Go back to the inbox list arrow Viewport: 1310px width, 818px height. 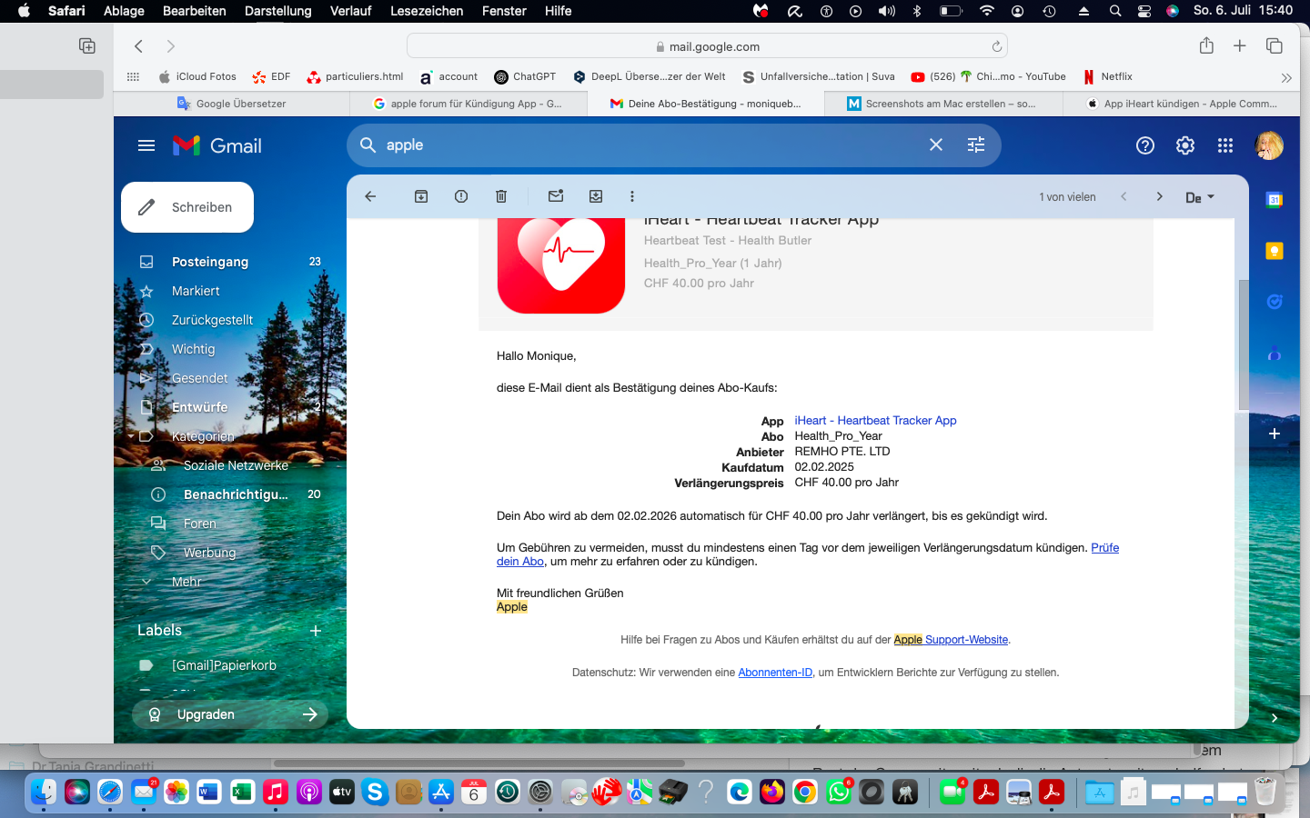pyautogui.click(x=370, y=196)
